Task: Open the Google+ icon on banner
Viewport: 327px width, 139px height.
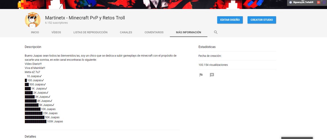Action: coord(319,2)
